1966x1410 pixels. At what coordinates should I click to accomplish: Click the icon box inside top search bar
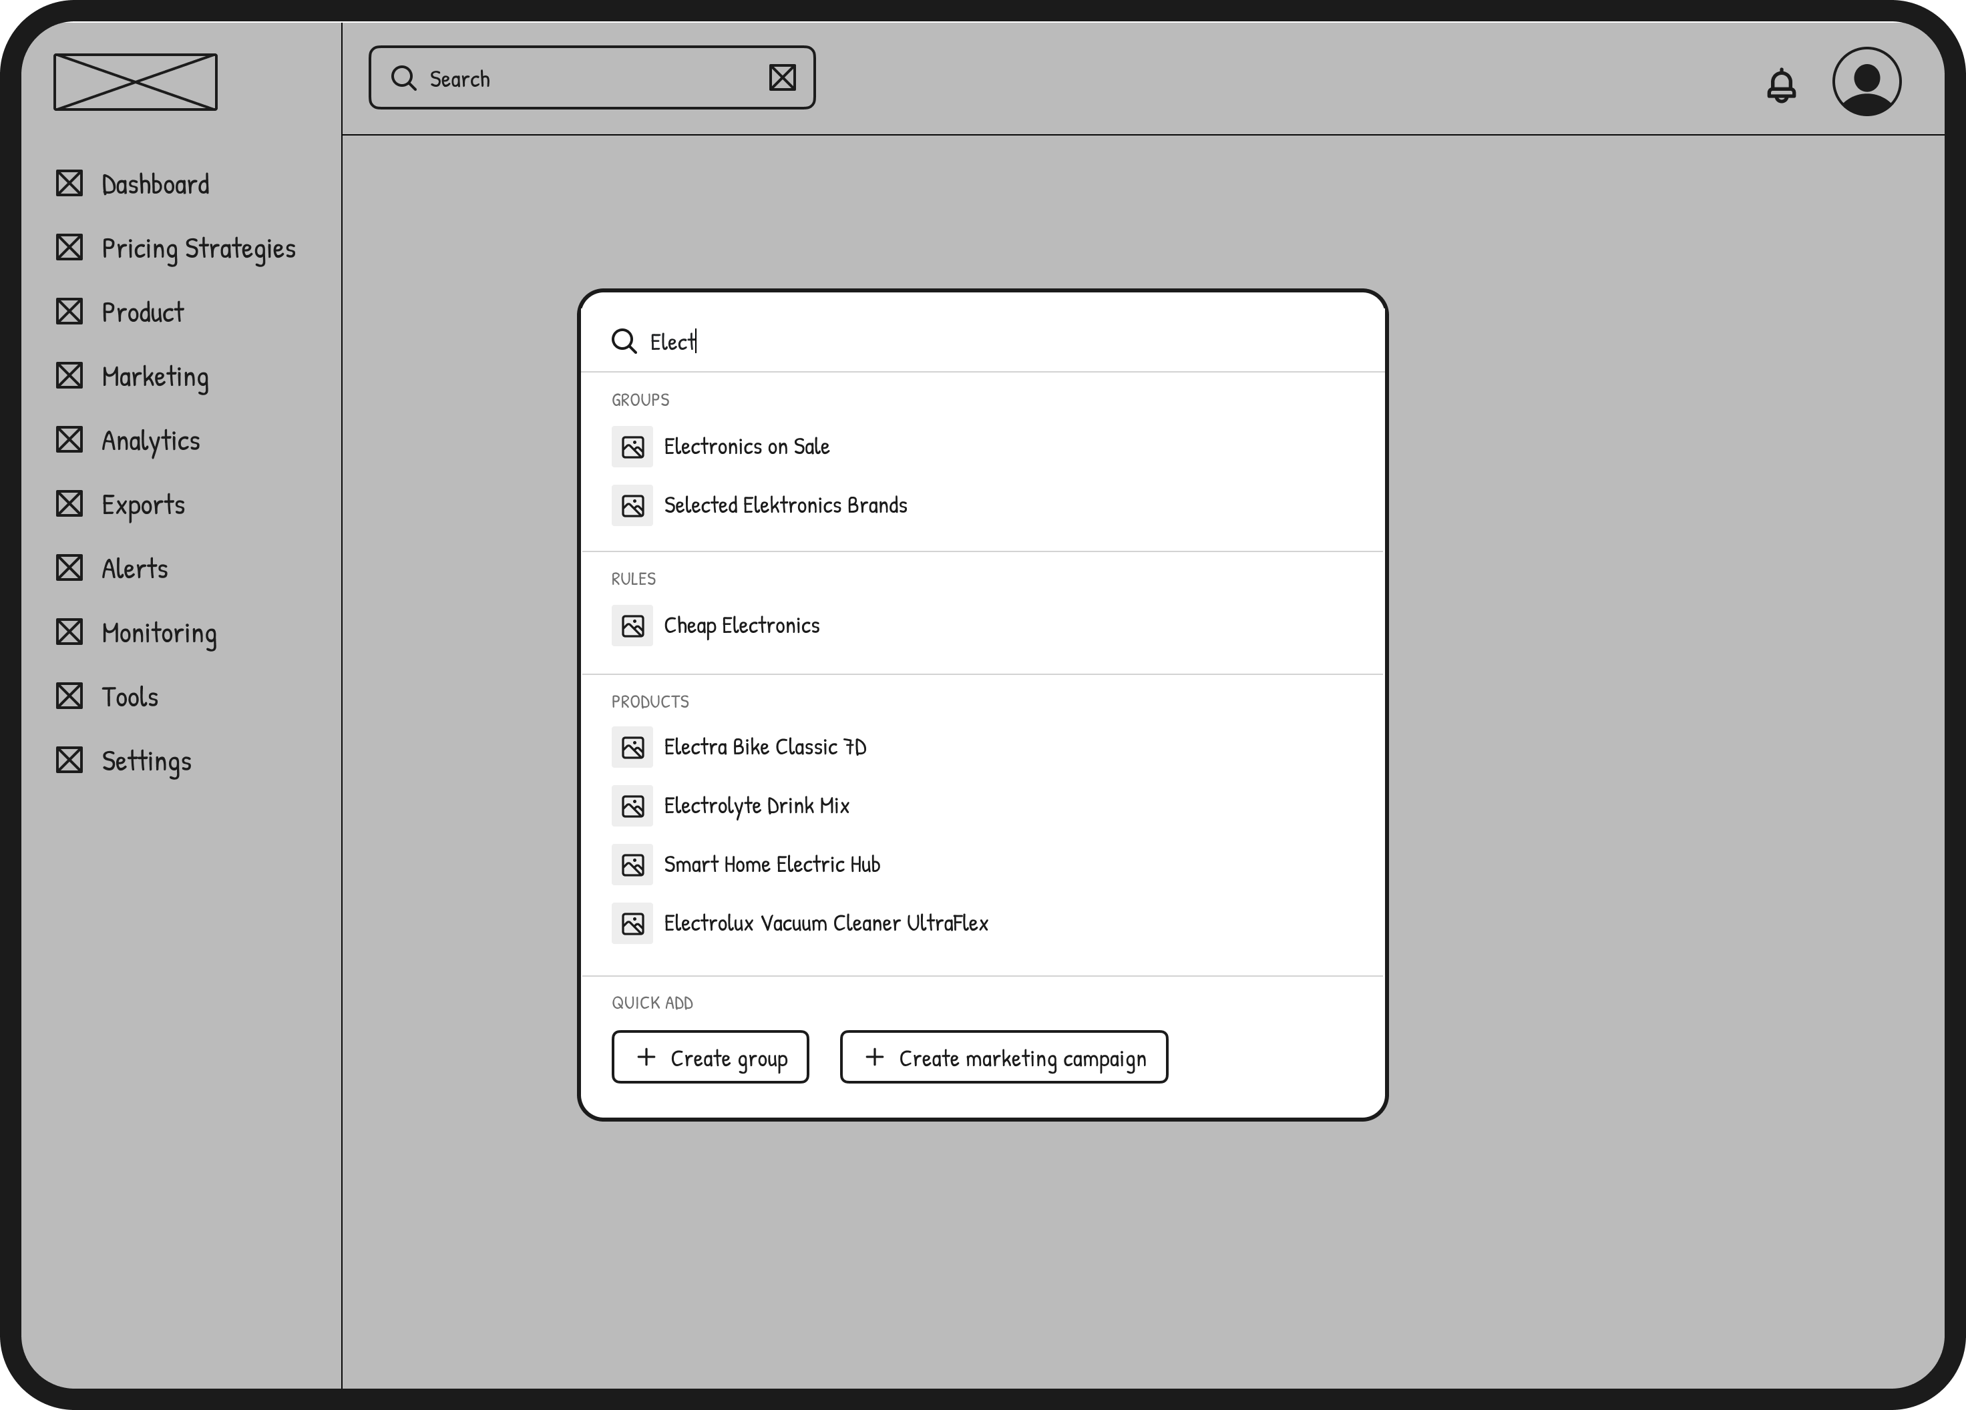782,78
